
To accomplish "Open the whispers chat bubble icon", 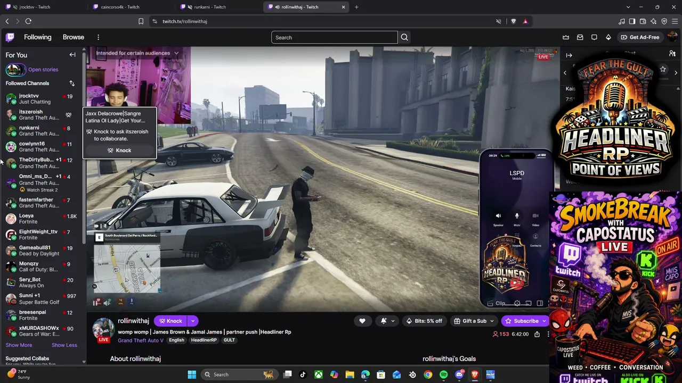I will click(x=594, y=37).
